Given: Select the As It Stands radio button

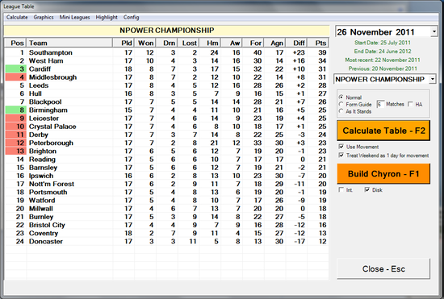Looking at the screenshot, I should (341, 111).
